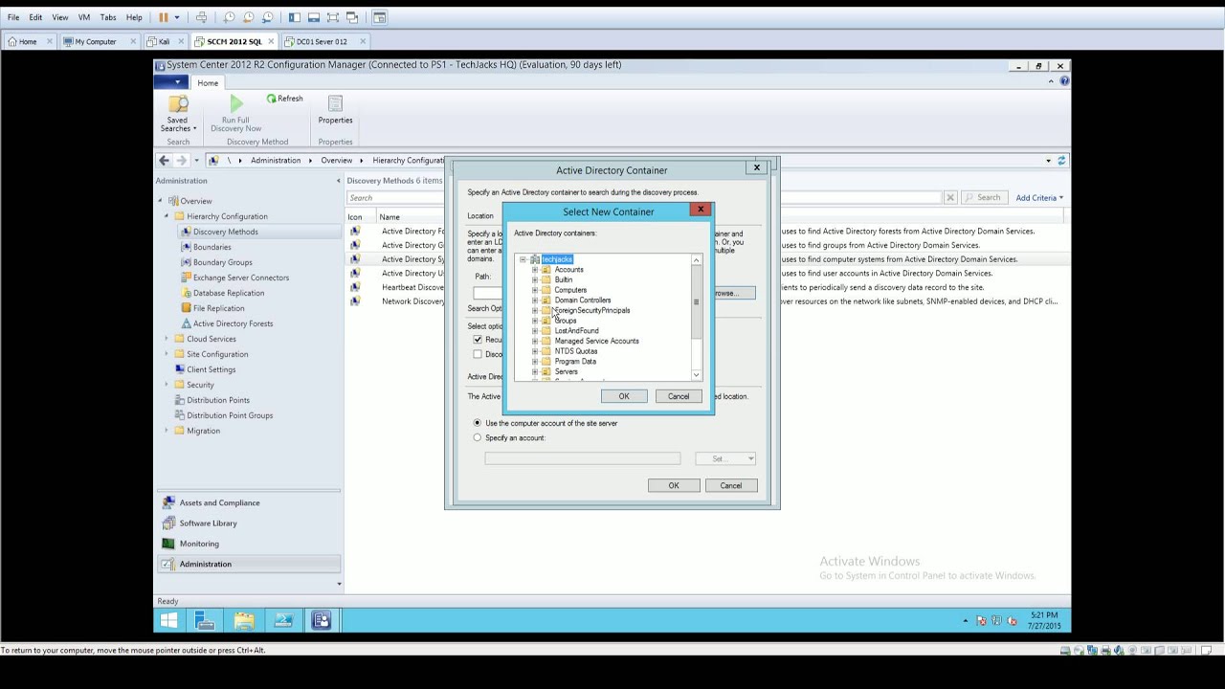Toggle the checked Recursive search checkbox
This screenshot has width=1225, height=689.
point(478,340)
